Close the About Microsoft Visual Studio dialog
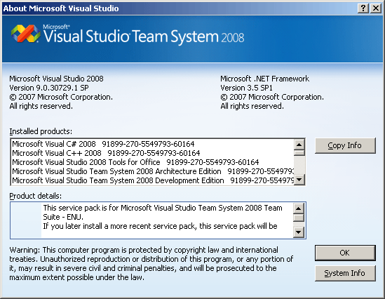 [x=376, y=8]
